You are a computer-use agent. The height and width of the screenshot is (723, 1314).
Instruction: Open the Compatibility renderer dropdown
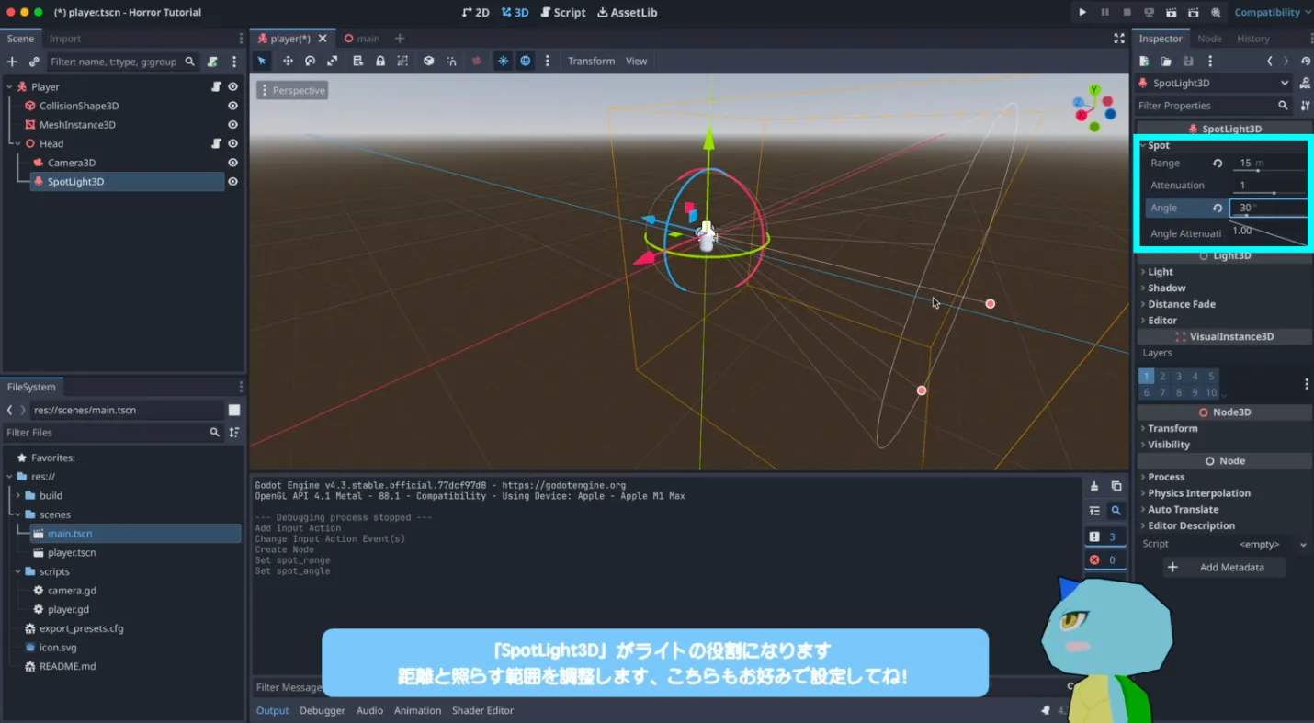tap(1272, 12)
